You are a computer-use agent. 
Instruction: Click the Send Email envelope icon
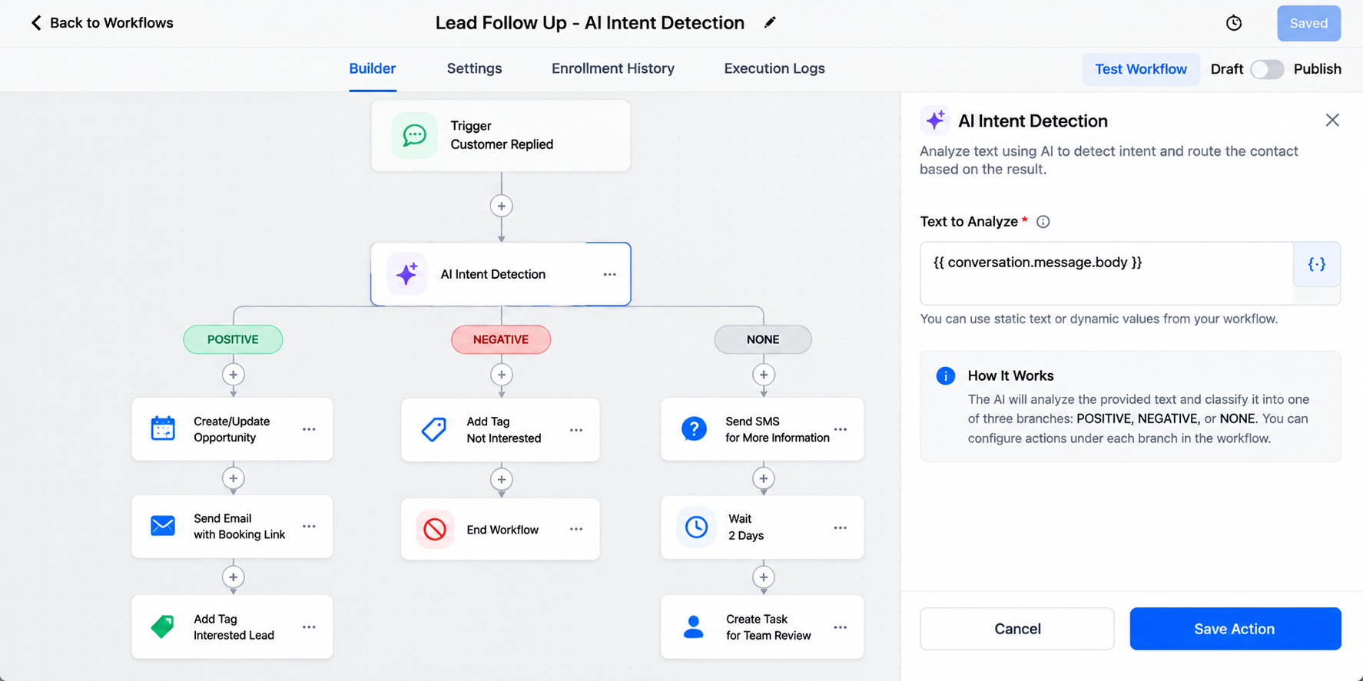(x=163, y=526)
